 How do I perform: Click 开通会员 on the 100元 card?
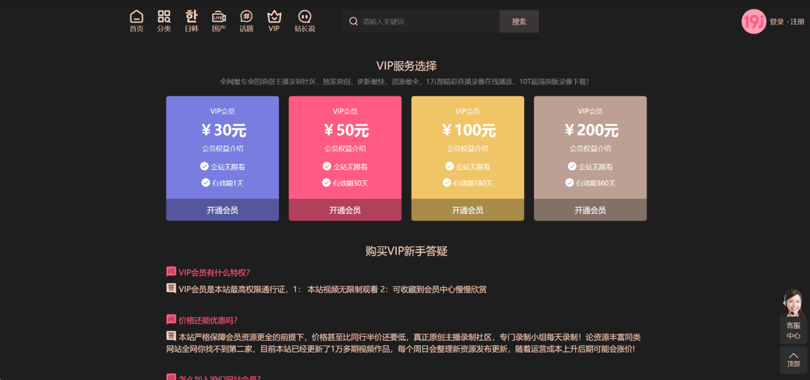(x=467, y=210)
